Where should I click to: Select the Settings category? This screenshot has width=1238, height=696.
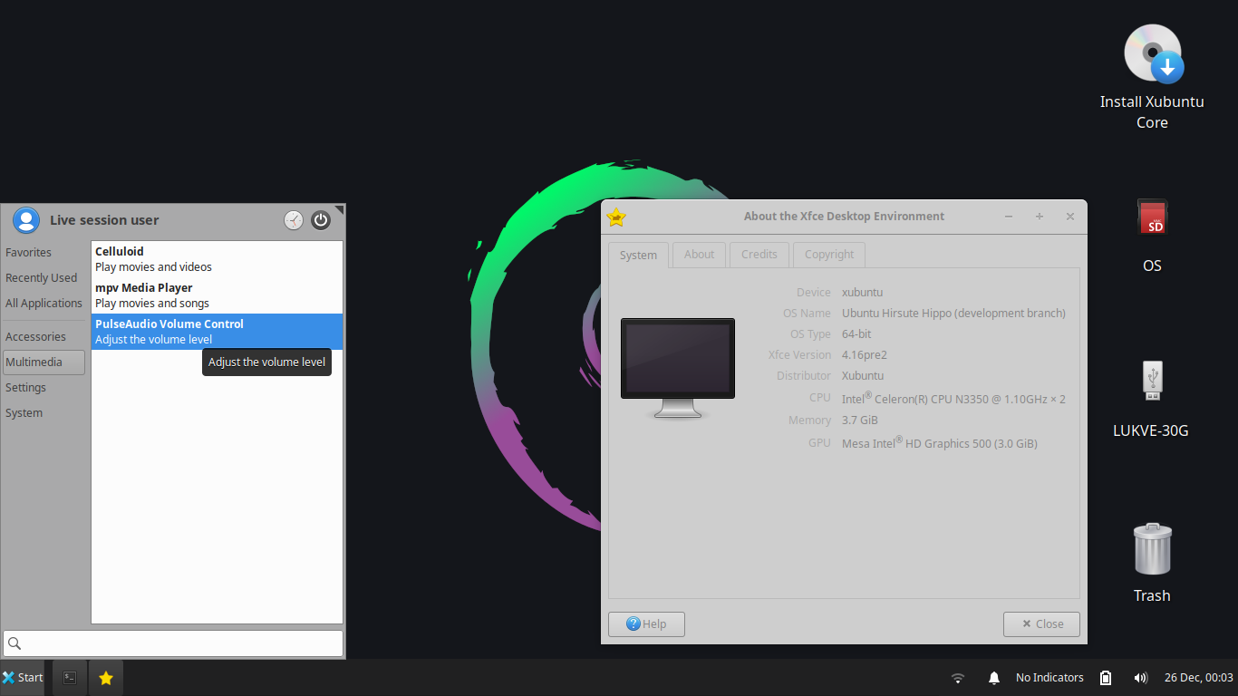tap(44, 388)
